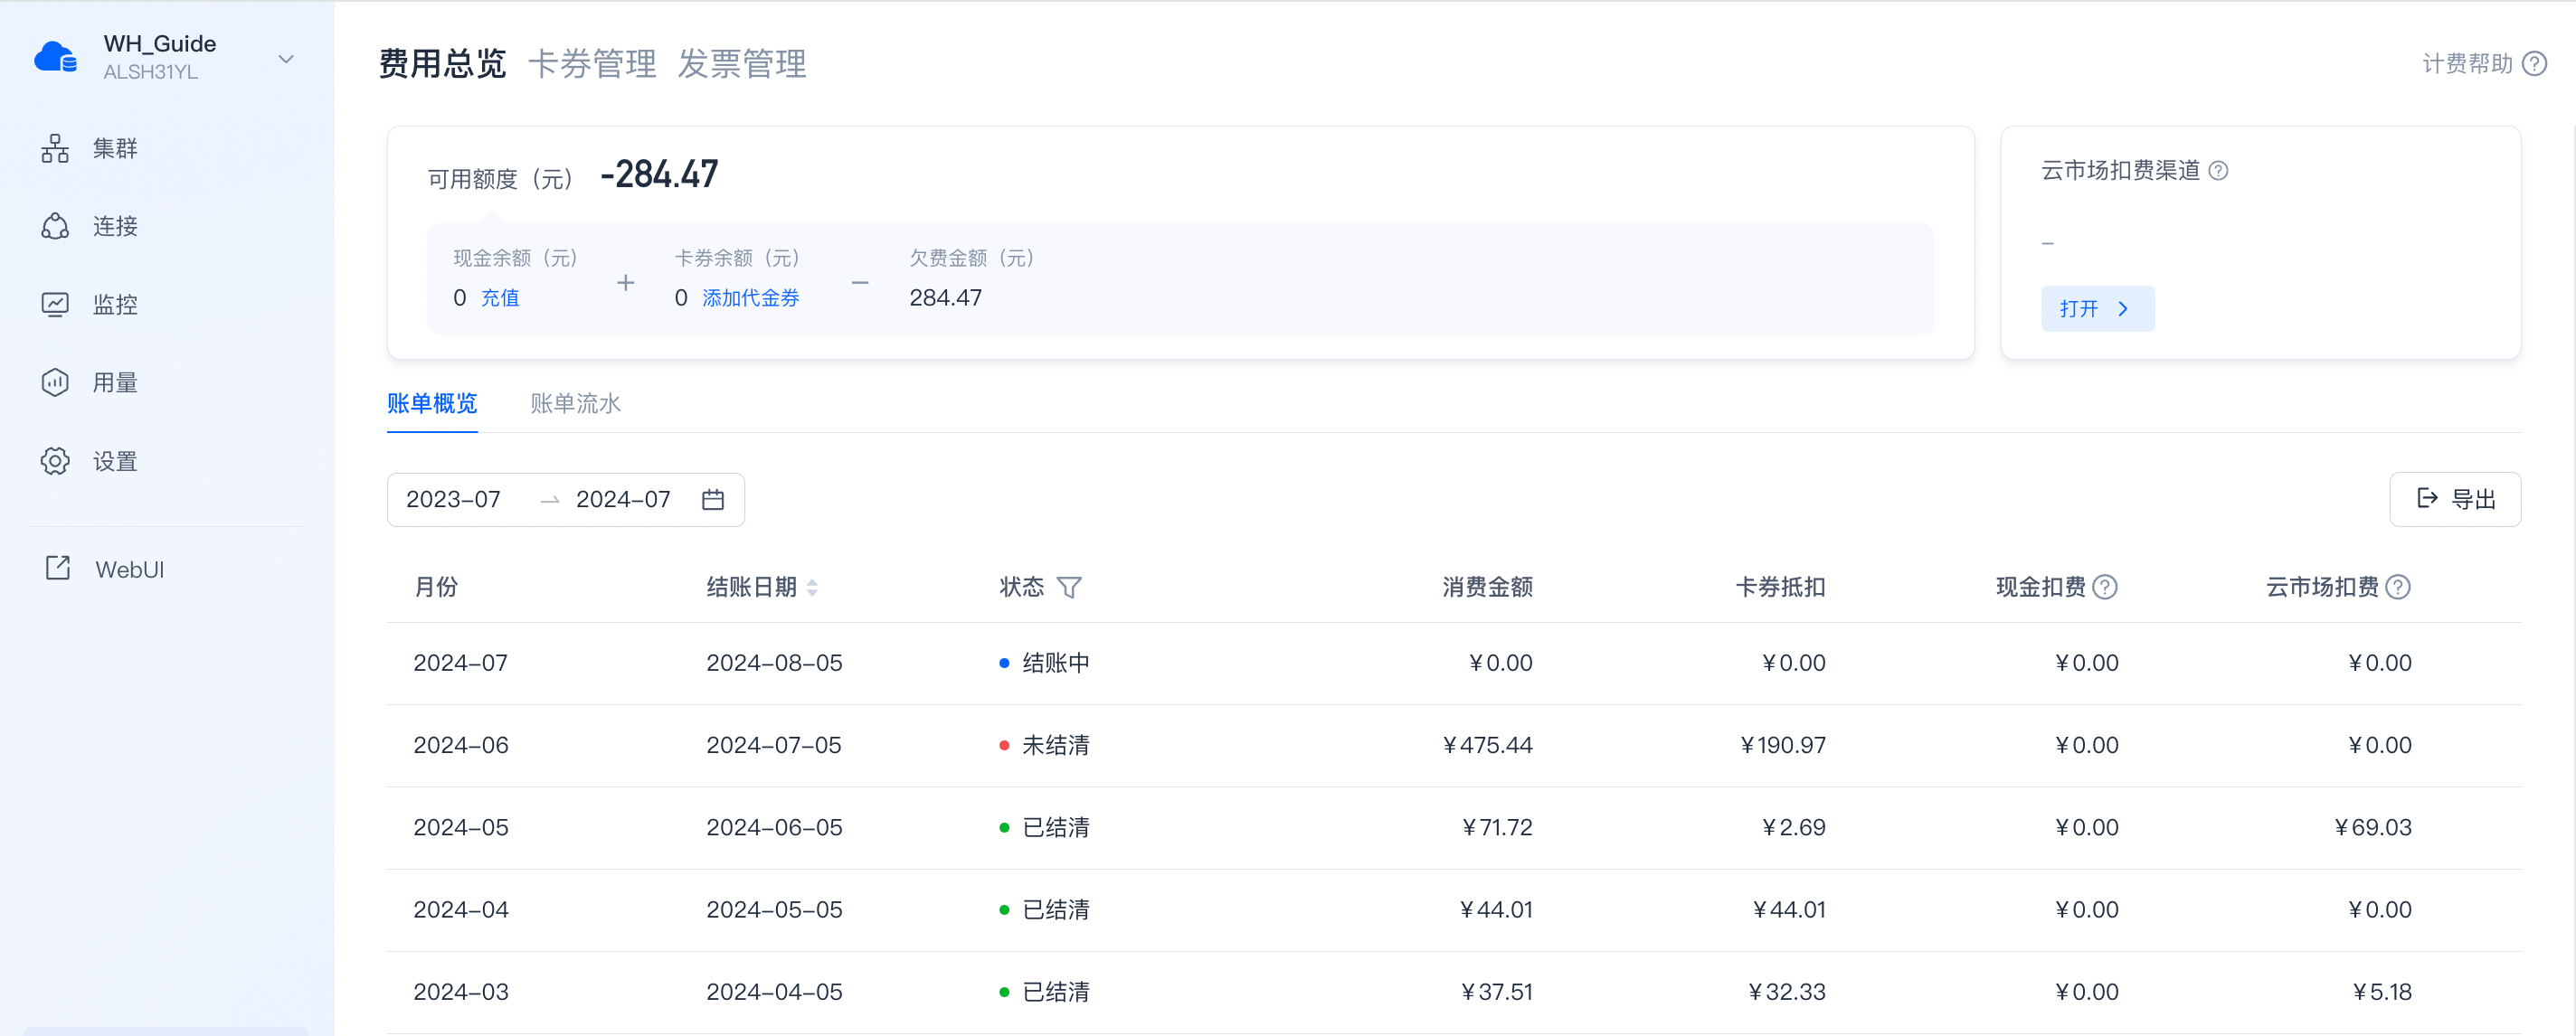This screenshot has height=1036, width=2576.
Task: Click the 现金扣费 help icon
Action: click(x=2105, y=588)
